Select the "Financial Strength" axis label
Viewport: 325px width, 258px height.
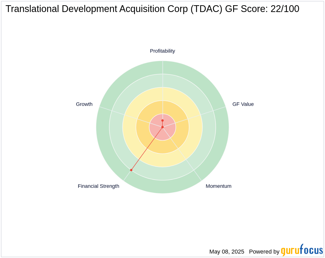tap(98, 186)
